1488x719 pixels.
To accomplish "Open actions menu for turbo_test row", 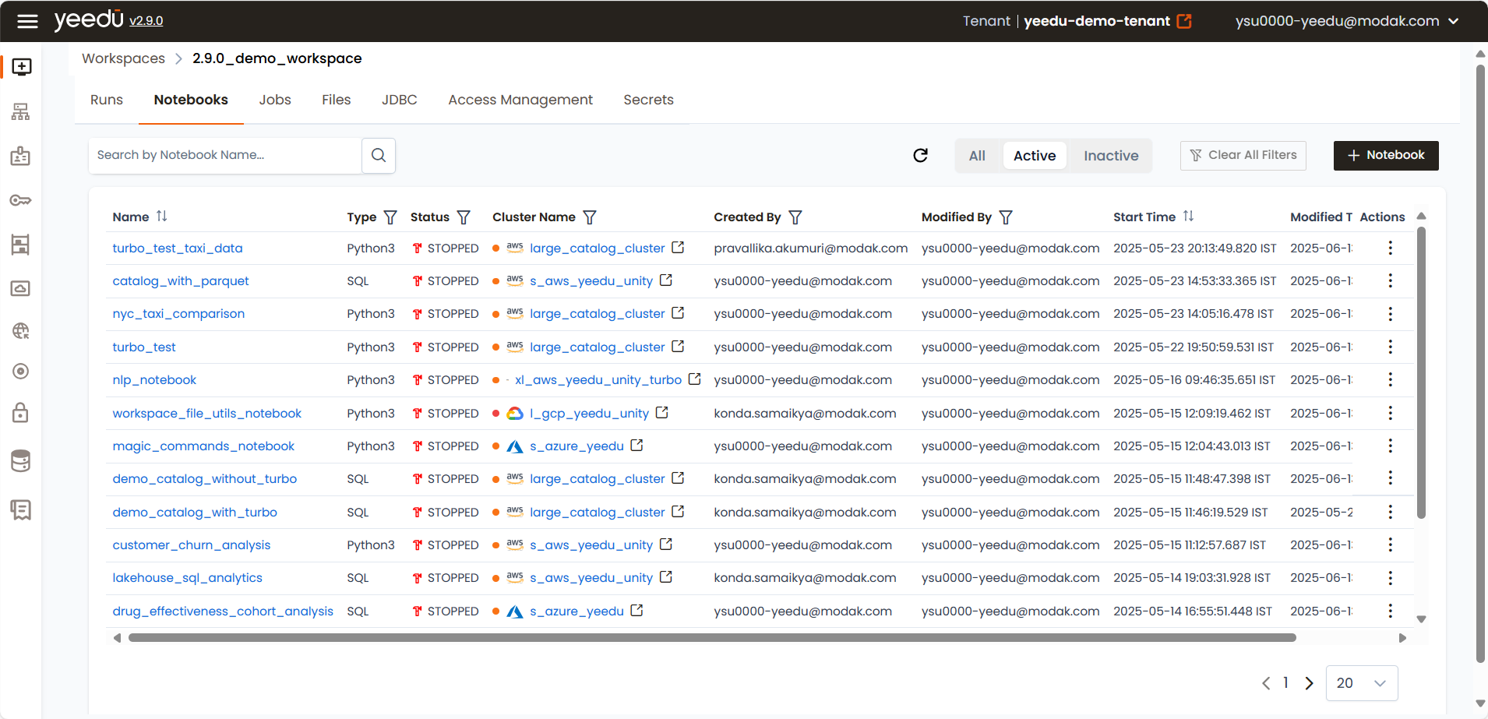I will tap(1390, 347).
